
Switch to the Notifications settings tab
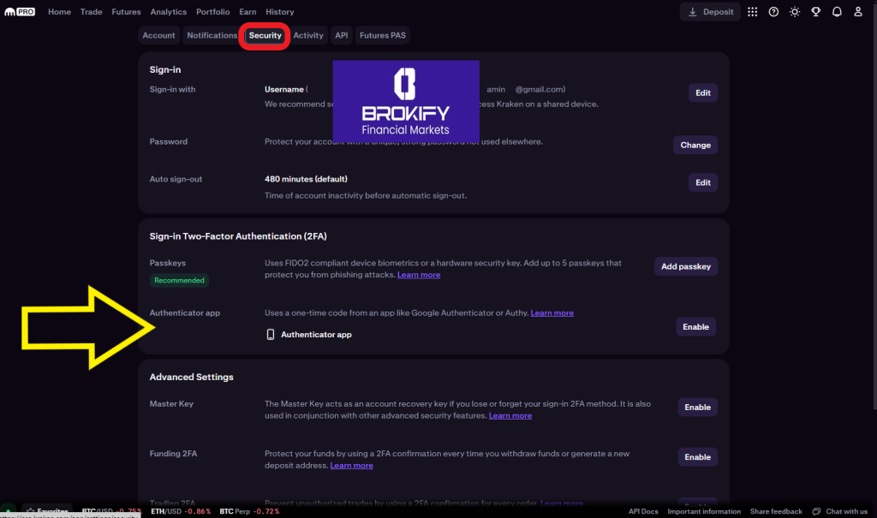pyautogui.click(x=212, y=35)
